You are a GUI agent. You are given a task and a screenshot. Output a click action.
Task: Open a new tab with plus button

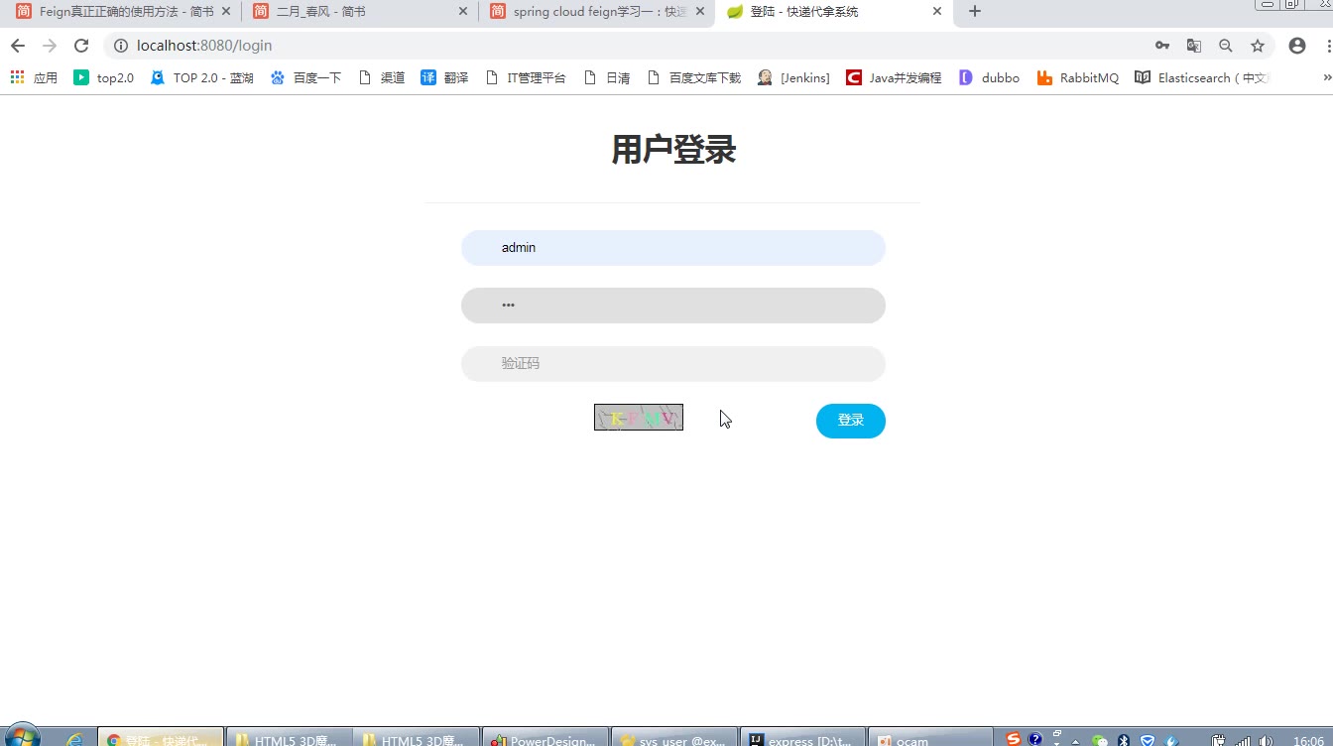tap(975, 12)
